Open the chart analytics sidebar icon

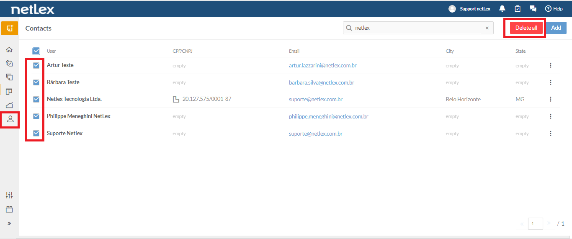9,105
